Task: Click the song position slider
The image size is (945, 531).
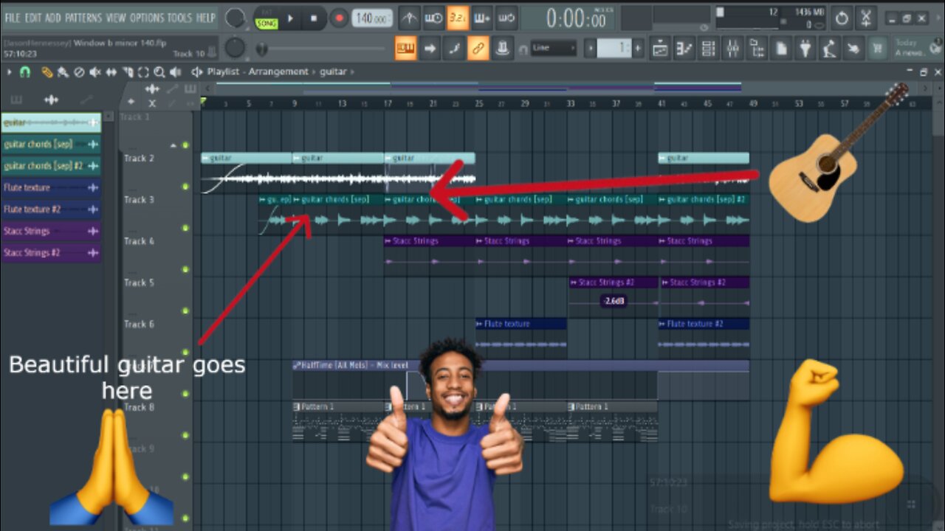Action: [x=321, y=49]
